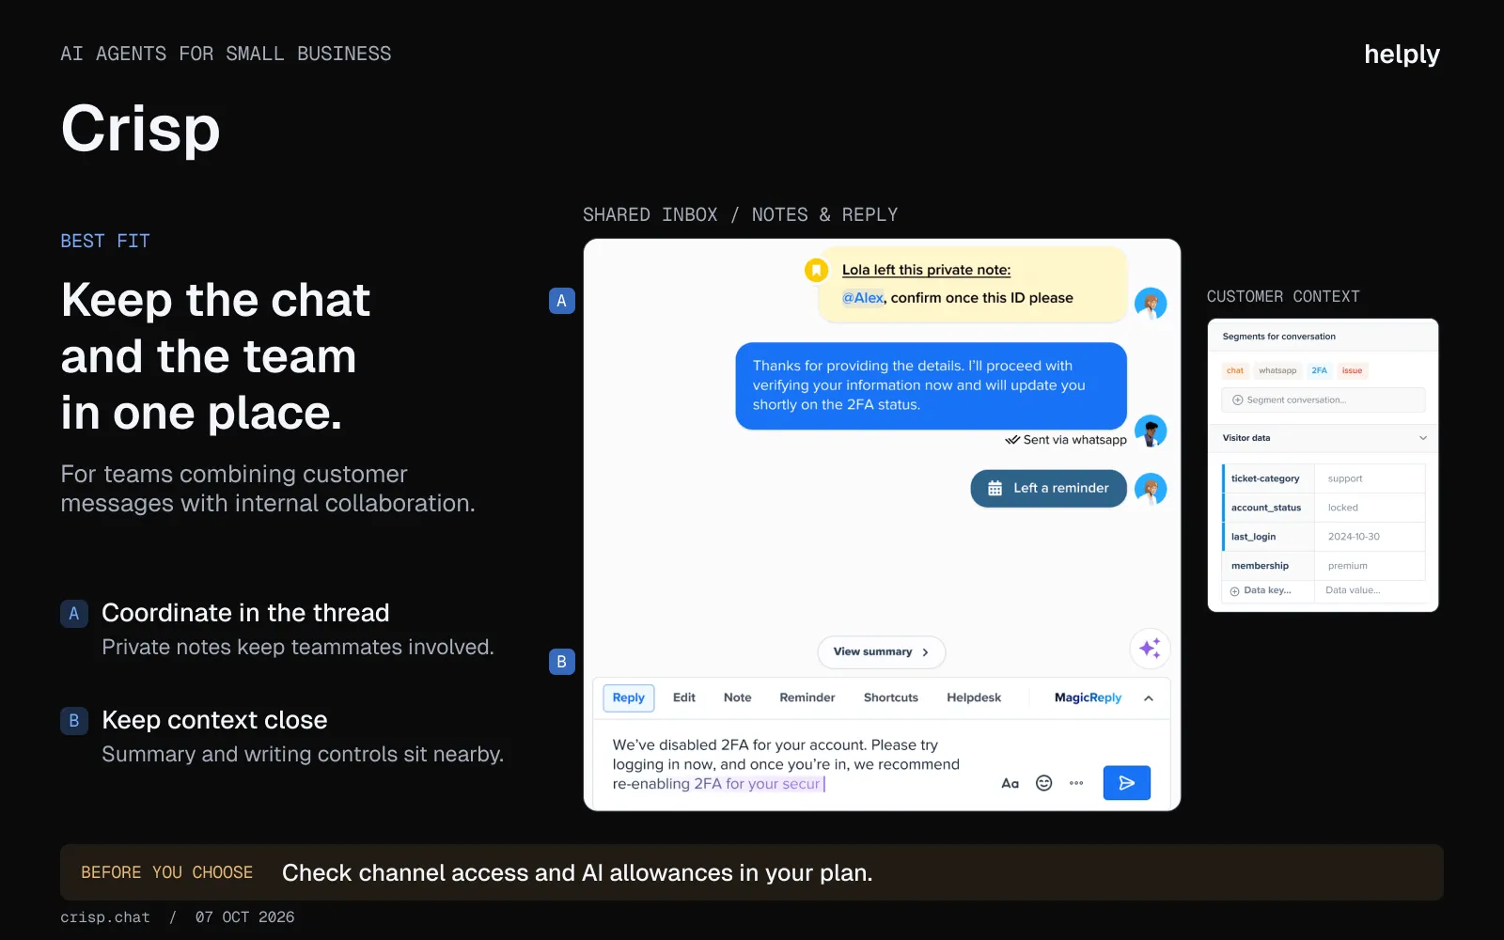
Task: Click the send message arrow button
Action: point(1126,783)
